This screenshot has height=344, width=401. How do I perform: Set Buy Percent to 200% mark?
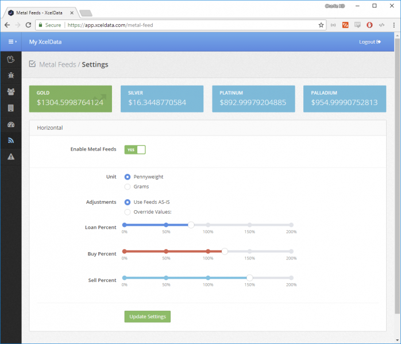pyautogui.click(x=291, y=252)
